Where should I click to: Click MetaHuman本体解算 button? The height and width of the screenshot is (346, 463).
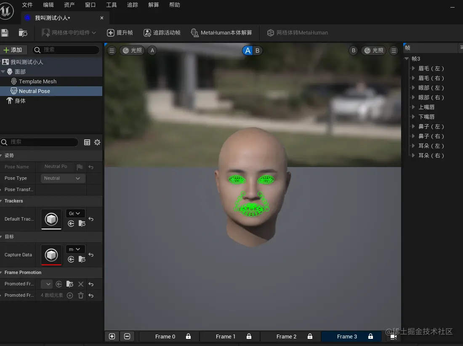point(221,33)
